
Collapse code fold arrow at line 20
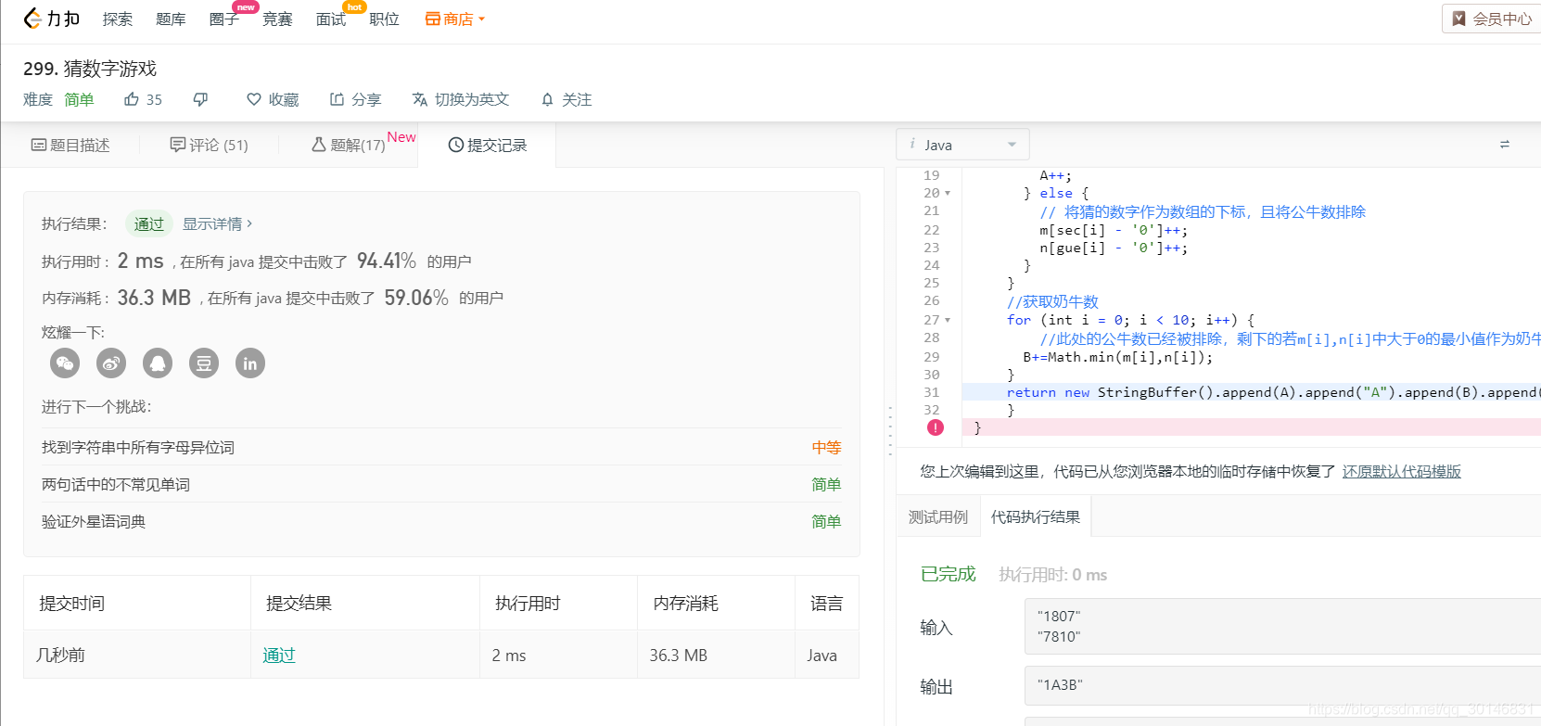coord(948,194)
